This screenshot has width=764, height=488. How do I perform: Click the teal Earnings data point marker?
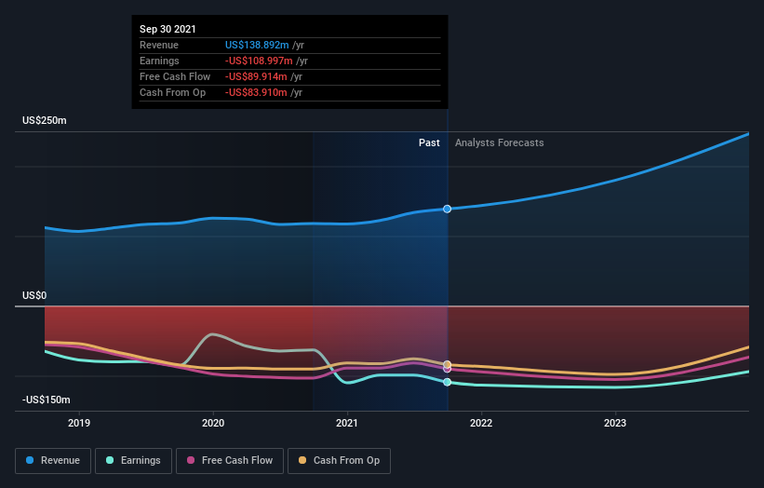point(447,382)
